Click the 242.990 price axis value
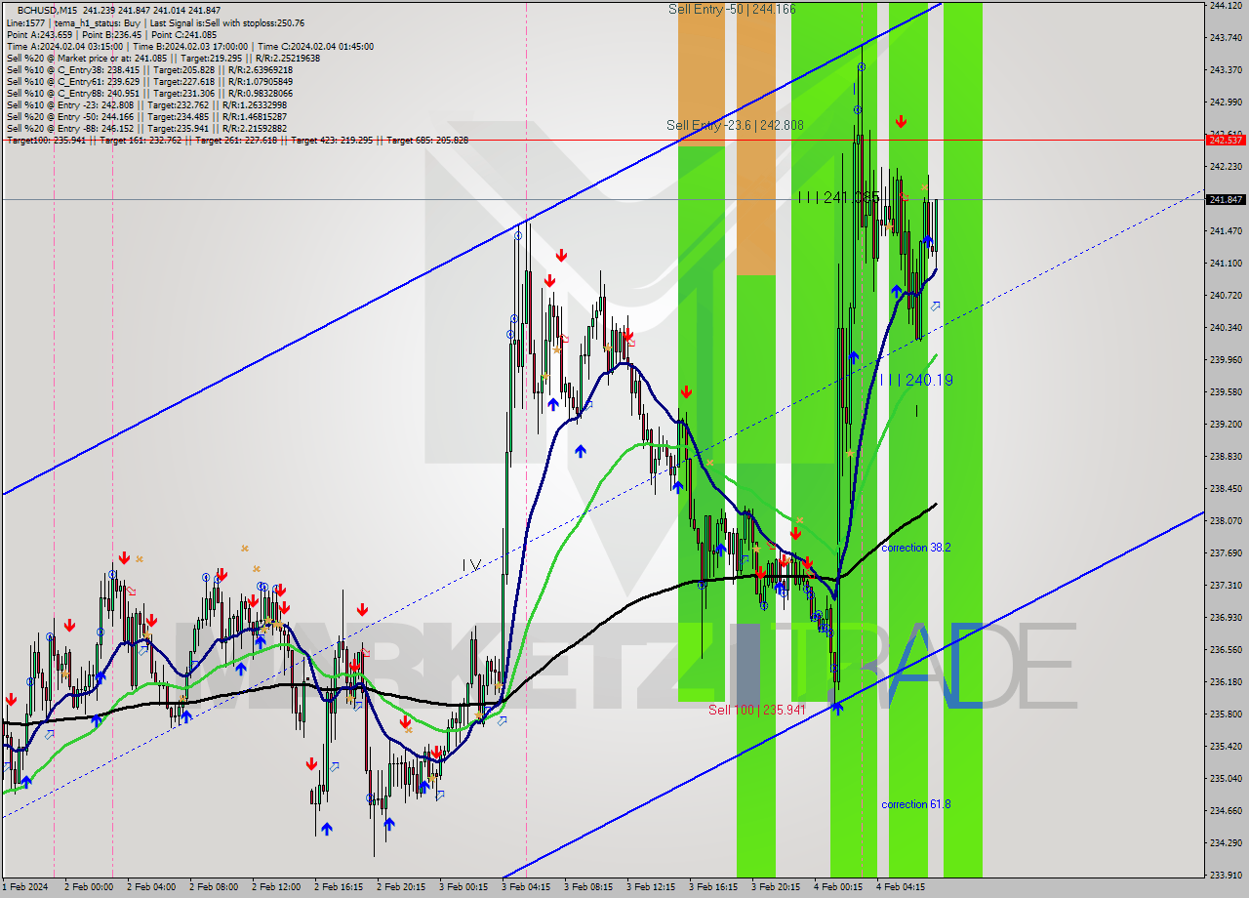1249x898 pixels. (1226, 102)
